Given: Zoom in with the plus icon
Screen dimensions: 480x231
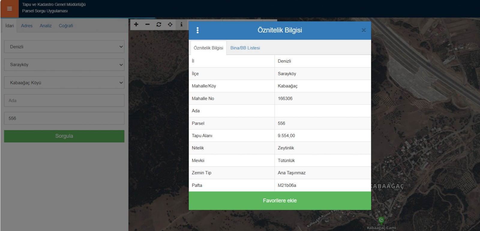Looking at the screenshot, I should [136, 24].
